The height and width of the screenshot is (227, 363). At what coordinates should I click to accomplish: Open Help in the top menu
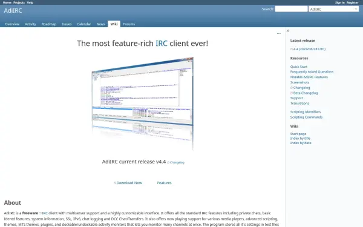tap(30, 2)
